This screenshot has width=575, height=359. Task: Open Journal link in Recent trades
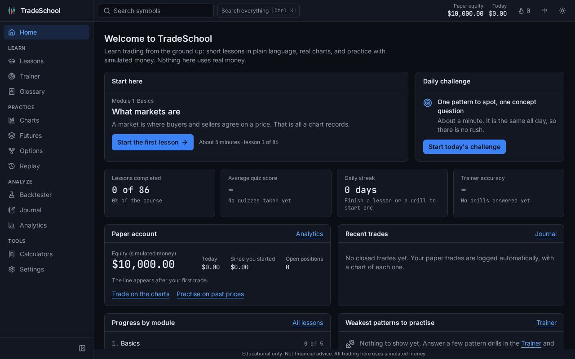pos(546,234)
